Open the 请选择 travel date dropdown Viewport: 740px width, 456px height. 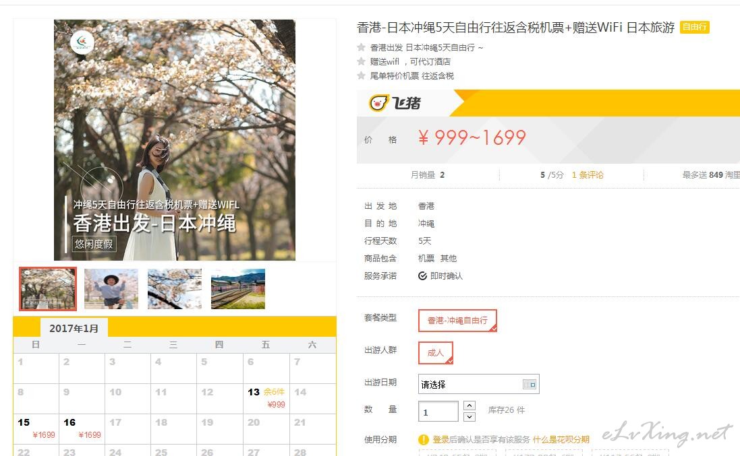pyautogui.click(x=478, y=385)
